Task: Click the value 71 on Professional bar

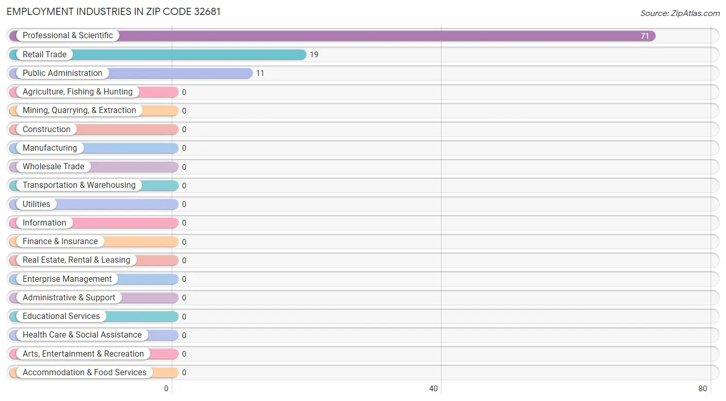Action: point(645,36)
